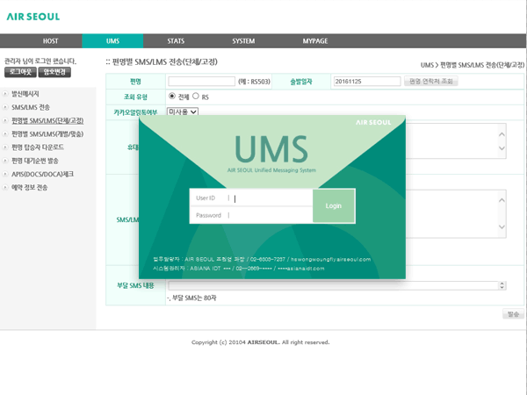527x395 pixels.
Task: Click up arrow of SMS/LMS textarea scrollbar
Action: 502,200
